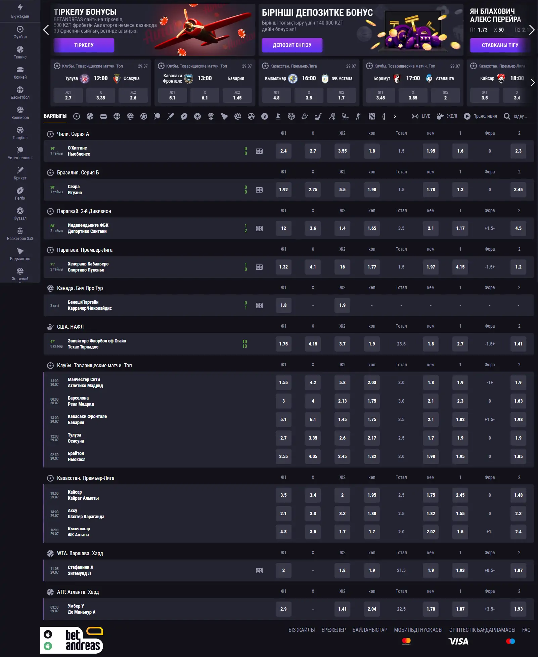Select the БАРЛЫҒЫ tab

point(55,116)
